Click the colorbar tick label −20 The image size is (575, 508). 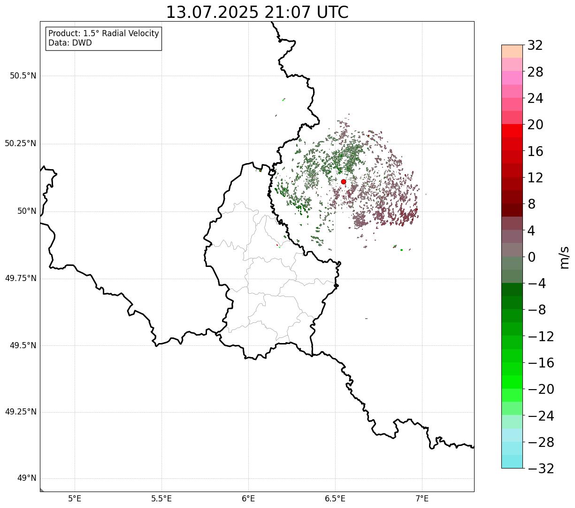tap(541, 389)
